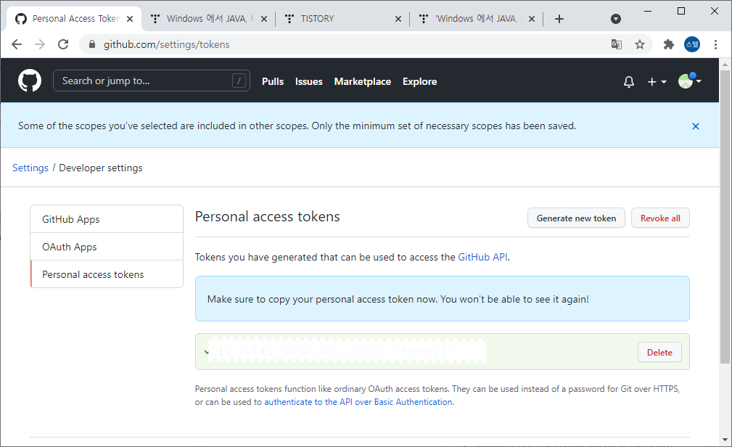Open Issues in GitHub header
Image resolution: width=732 pixels, height=447 pixels.
(x=308, y=81)
